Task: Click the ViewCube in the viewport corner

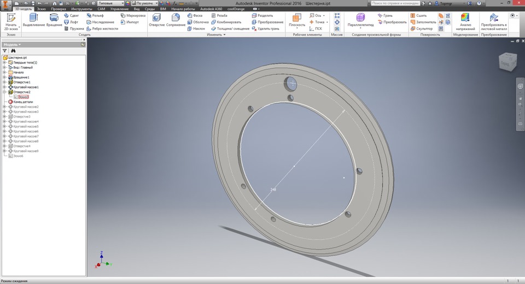Action: 506,62
